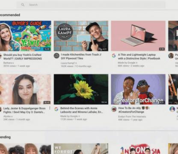Play the #CreatorsforChange puppet thumbnail
This screenshot has width=178, height=154.
pyautogui.click(x=138, y=89)
